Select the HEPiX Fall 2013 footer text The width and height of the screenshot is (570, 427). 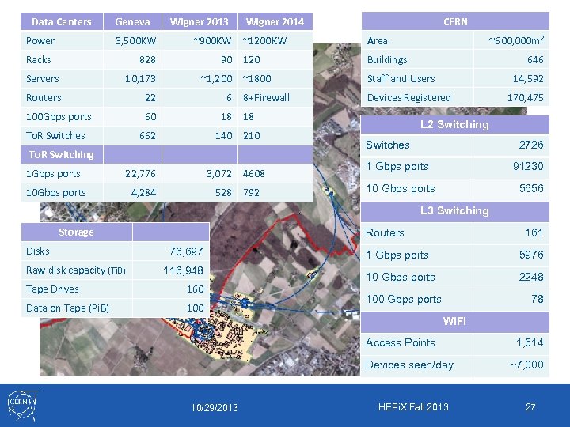(413, 407)
